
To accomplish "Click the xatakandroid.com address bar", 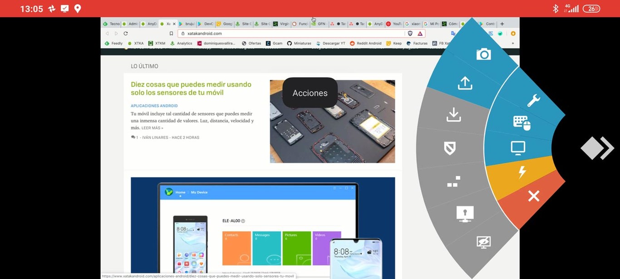I will coord(290,34).
